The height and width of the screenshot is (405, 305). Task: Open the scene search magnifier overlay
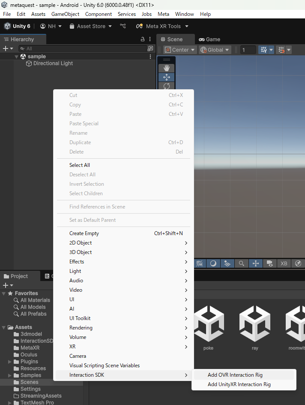241,263
